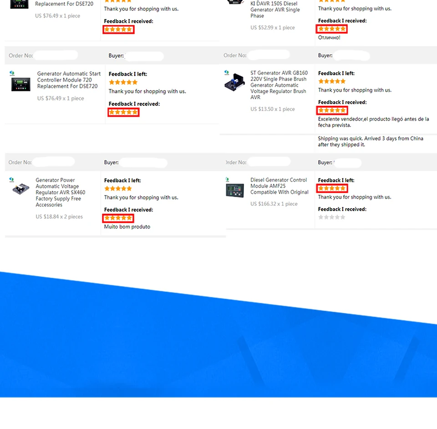Image resolution: width=437 pixels, height=429 pixels.
Task: Open Generator Power Automatic Voltage Regulator SX460 title
Action: pos(61,192)
